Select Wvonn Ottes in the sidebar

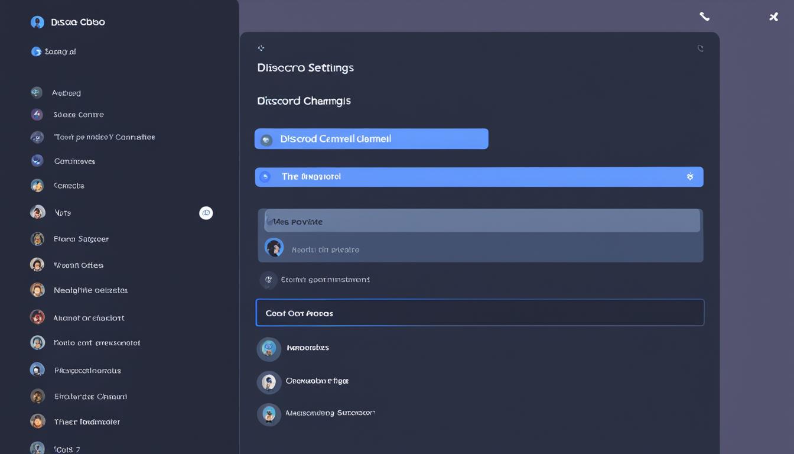coord(78,265)
